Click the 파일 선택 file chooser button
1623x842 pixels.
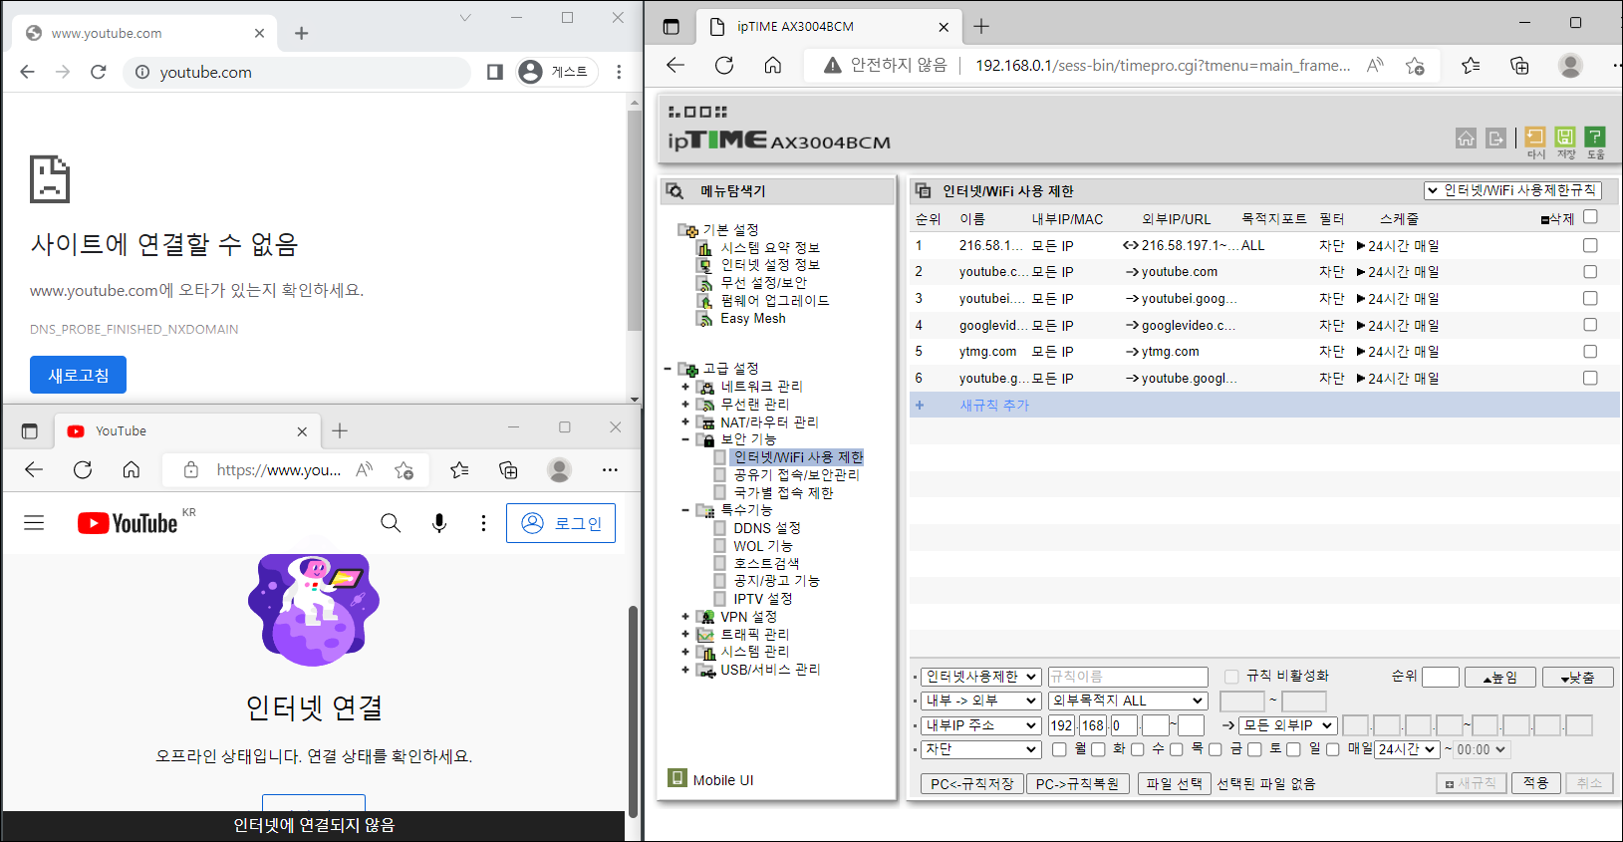1175,783
